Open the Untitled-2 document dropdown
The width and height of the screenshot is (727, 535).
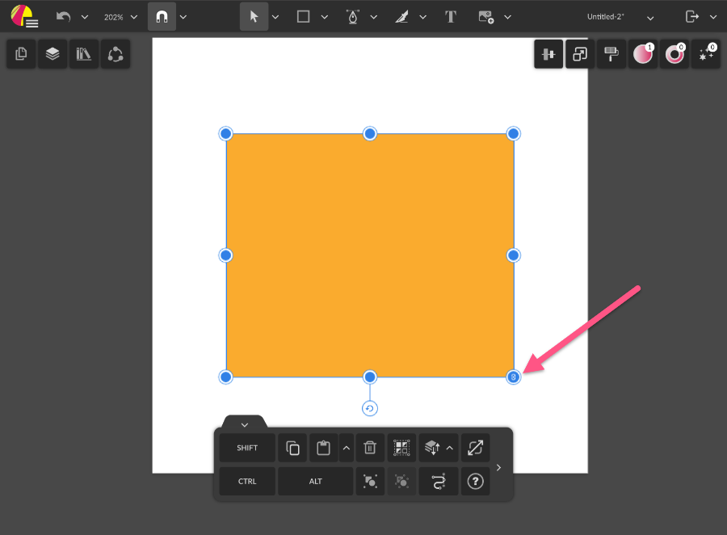[x=650, y=16]
